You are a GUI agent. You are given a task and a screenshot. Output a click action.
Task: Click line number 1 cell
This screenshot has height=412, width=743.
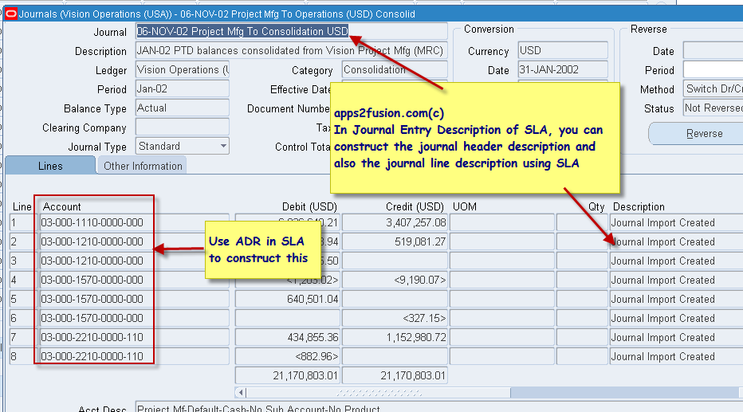coord(23,222)
